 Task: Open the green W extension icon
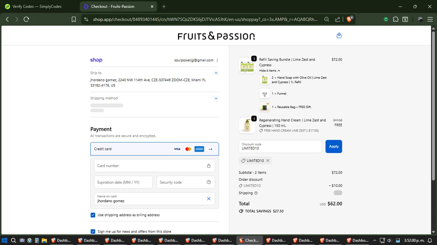[x=386, y=19]
